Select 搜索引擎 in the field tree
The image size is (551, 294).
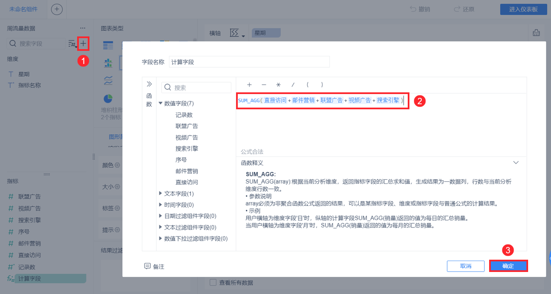(186, 149)
